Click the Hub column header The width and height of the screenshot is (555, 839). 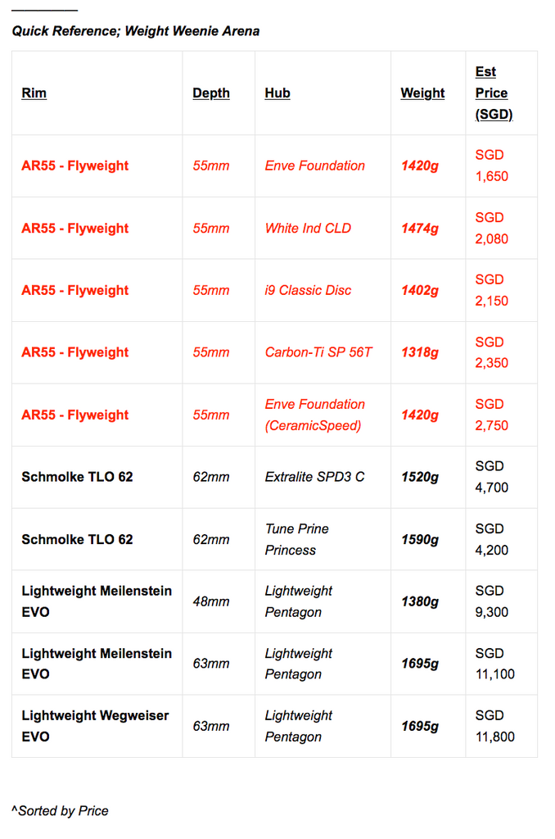(x=277, y=93)
